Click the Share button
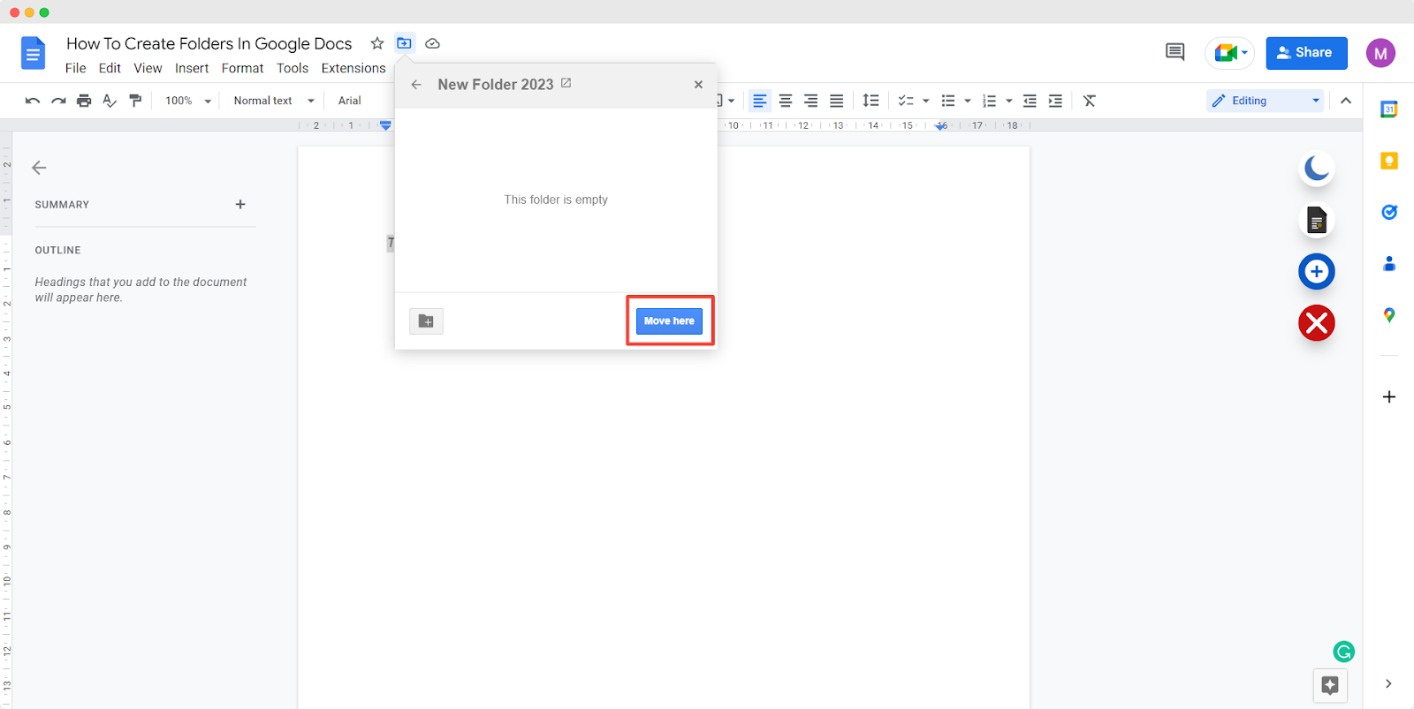1414x709 pixels. click(1306, 53)
